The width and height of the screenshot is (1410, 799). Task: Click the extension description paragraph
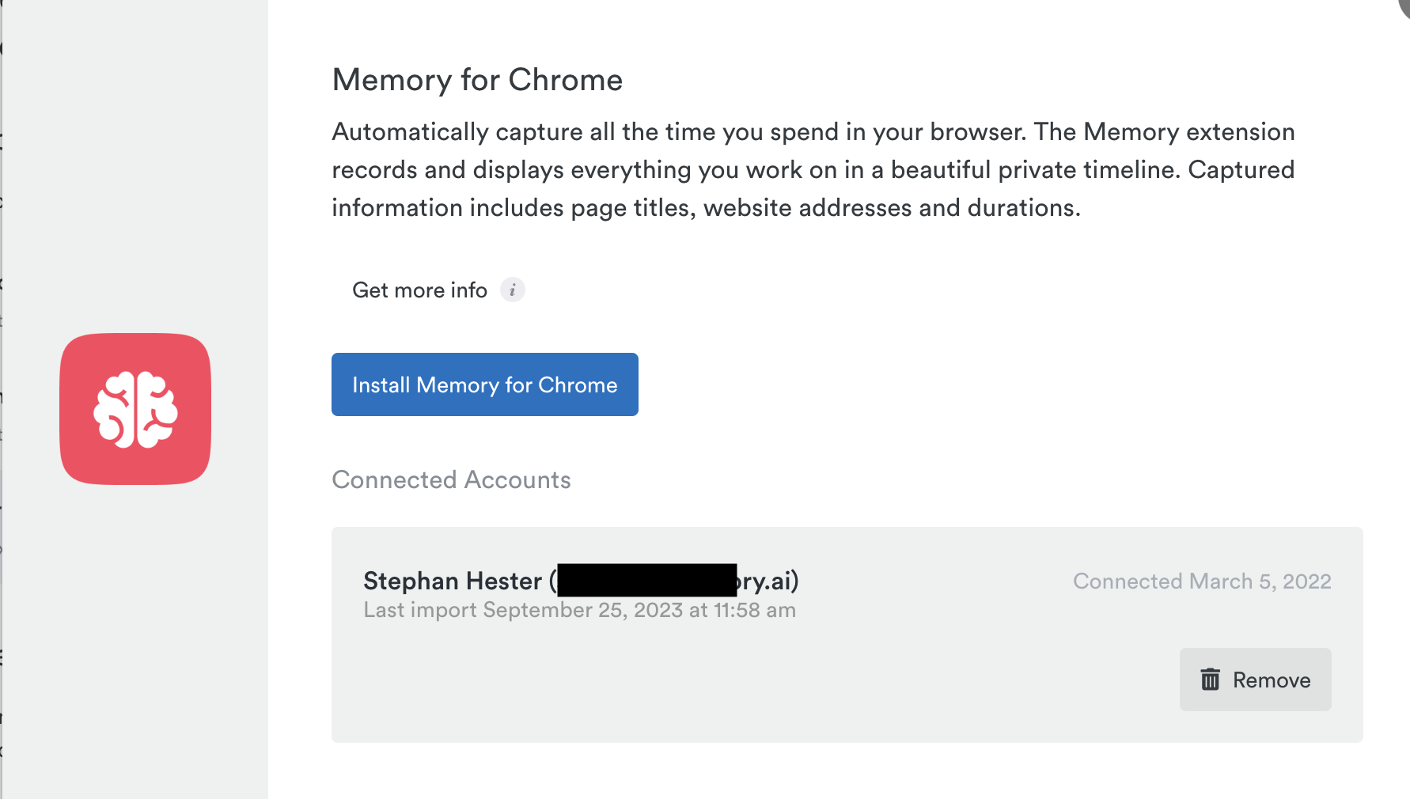coord(813,169)
